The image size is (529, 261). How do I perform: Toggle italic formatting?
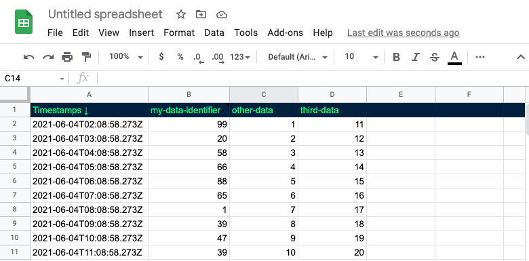(x=415, y=58)
